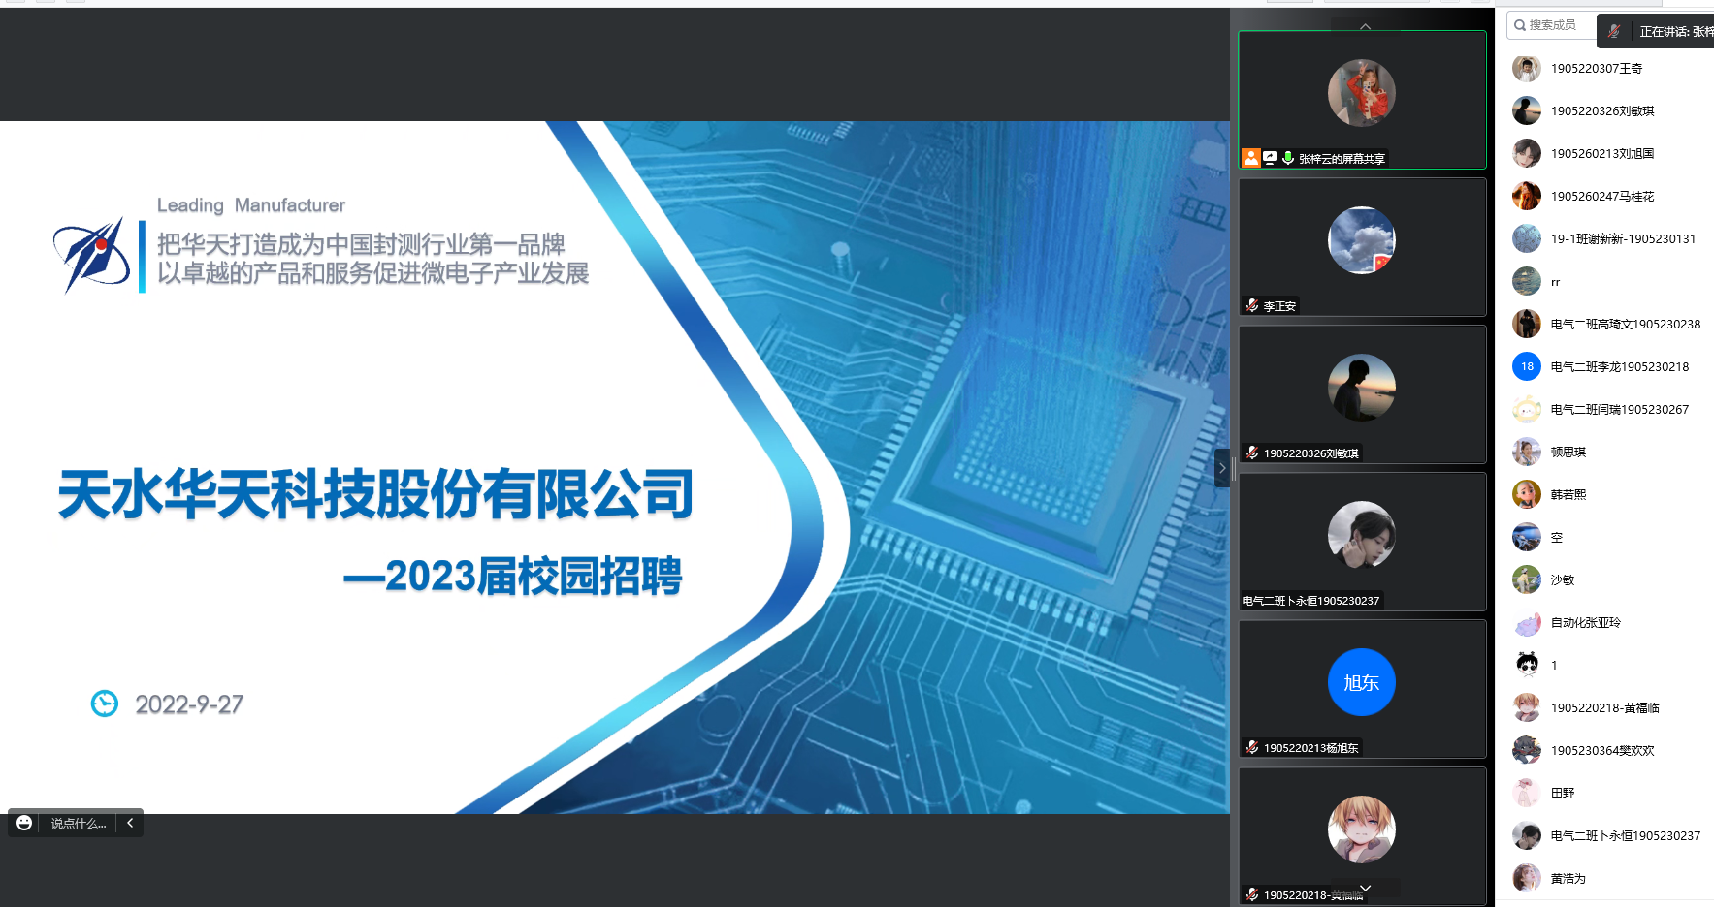Select member 1905230364樊欢欢 in the list
Image resolution: width=1714 pixels, height=907 pixels.
coord(1601,751)
